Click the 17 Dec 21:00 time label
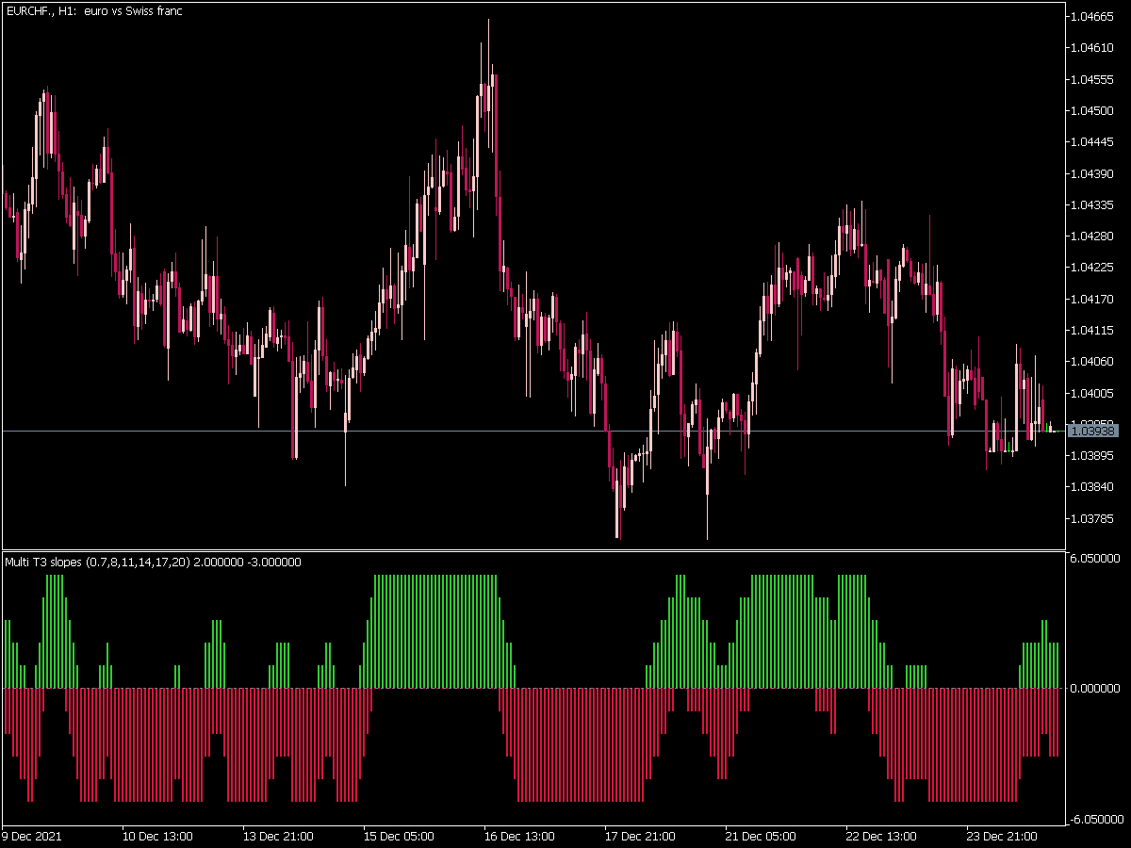Viewport: 1131px width, 848px height. click(x=640, y=836)
